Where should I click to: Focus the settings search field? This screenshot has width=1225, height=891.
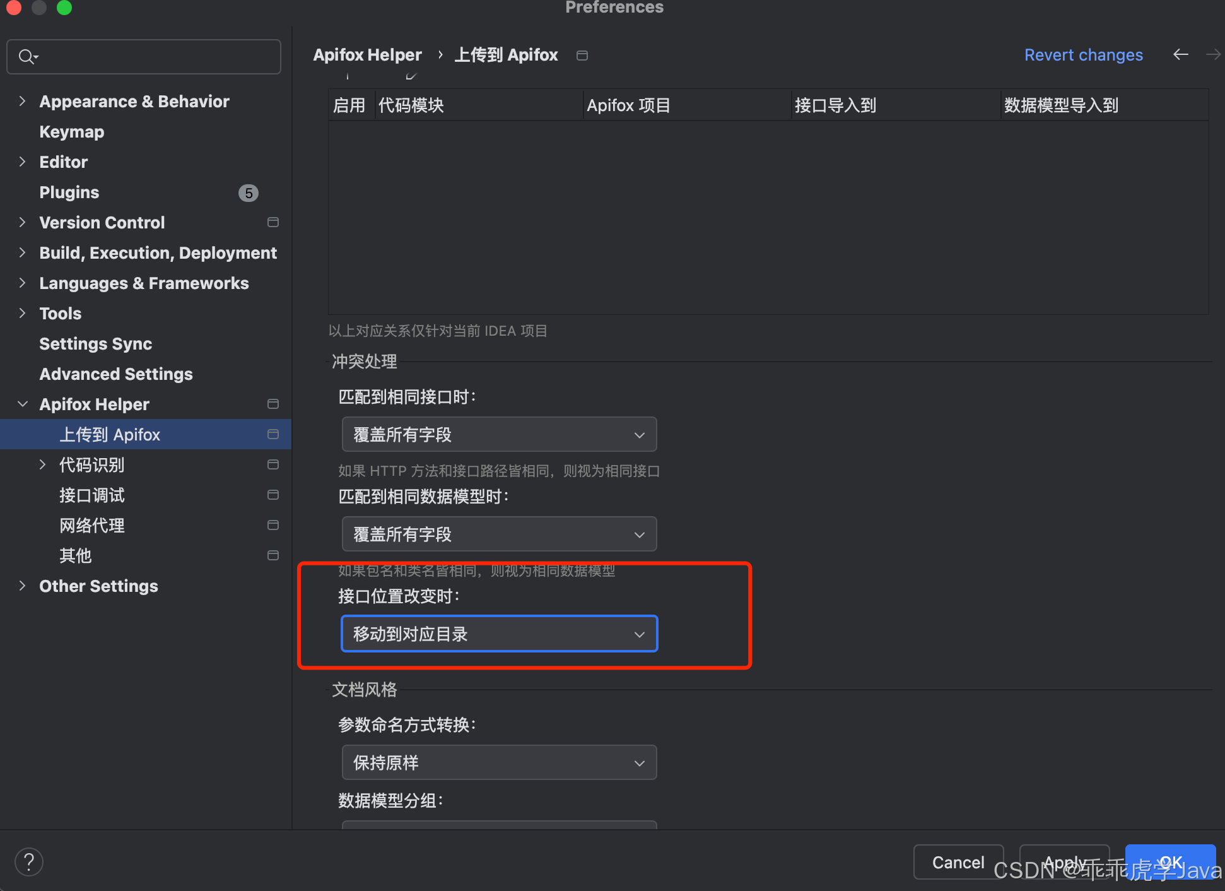point(151,57)
